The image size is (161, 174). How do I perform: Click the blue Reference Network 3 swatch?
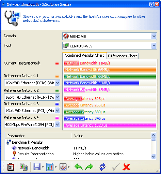[57, 104]
